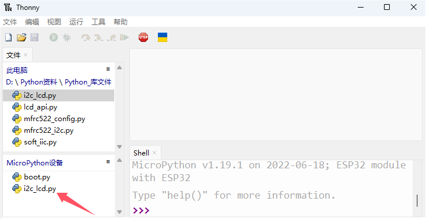The height and width of the screenshot is (219, 430).
Task: Open the 此电脑 panel hamburger menu
Action: point(108,69)
